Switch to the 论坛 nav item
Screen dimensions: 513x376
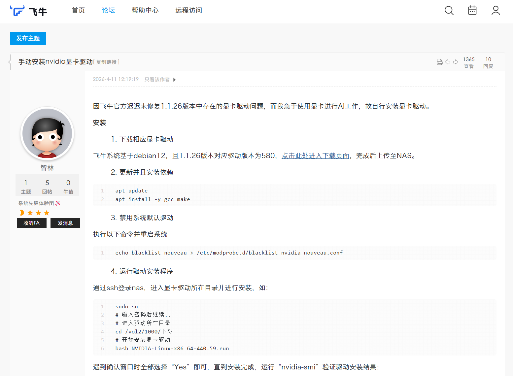(108, 11)
